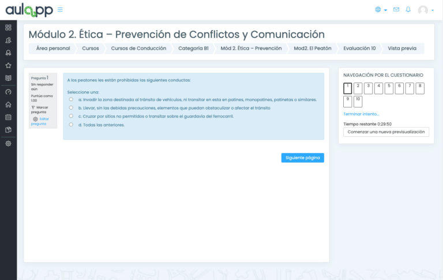
Task: Select answer option c. Cruzar por sitios
Action: click(x=71, y=116)
